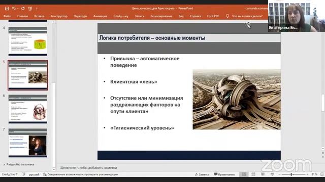Click the notes area 'Щелкните, чтобы добавить заметки'
325x182 pixels.
click(x=88, y=168)
